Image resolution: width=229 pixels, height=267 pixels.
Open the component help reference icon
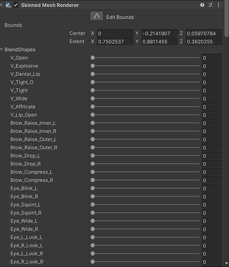tap(202, 5)
